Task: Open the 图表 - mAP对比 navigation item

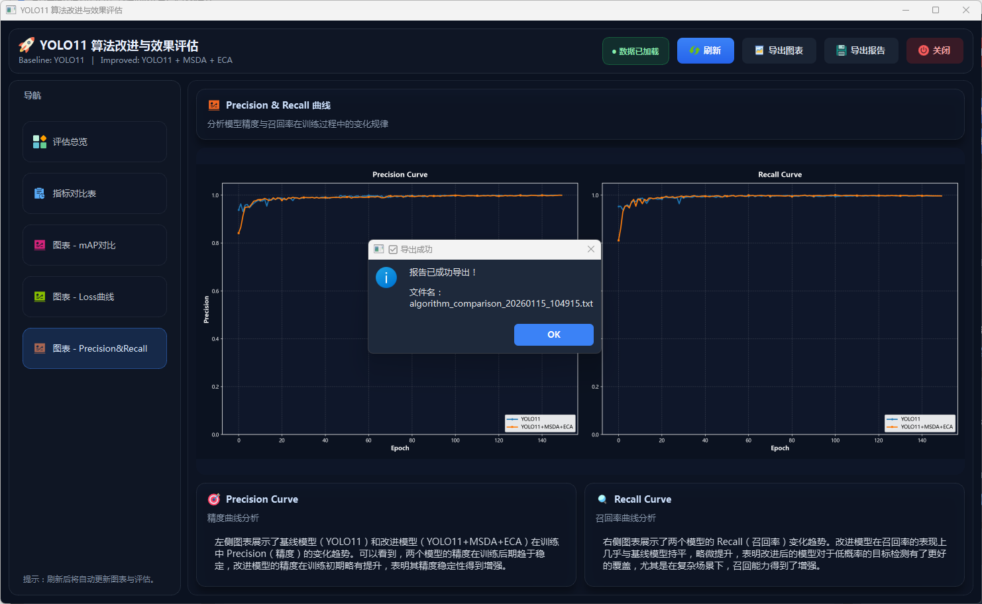Action: (x=95, y=245)
